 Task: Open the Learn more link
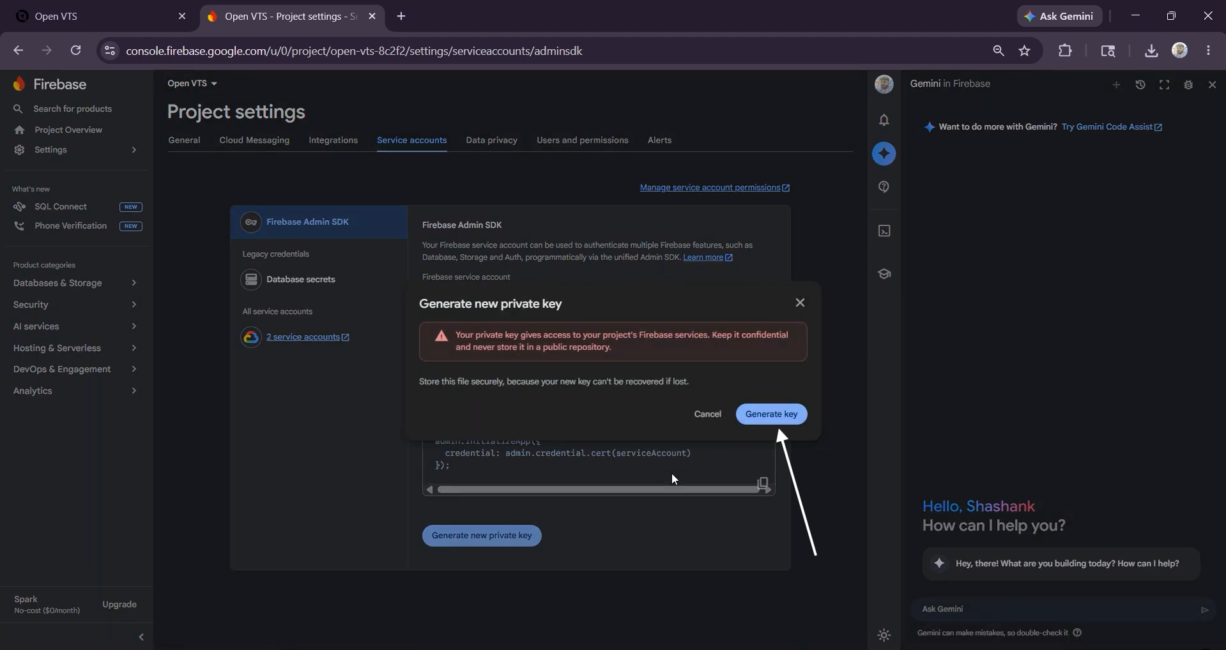click(707, 257)
